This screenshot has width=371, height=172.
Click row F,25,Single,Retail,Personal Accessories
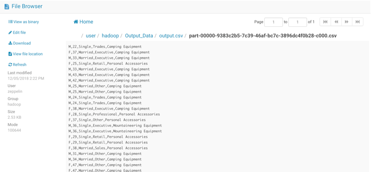(108, 63)
